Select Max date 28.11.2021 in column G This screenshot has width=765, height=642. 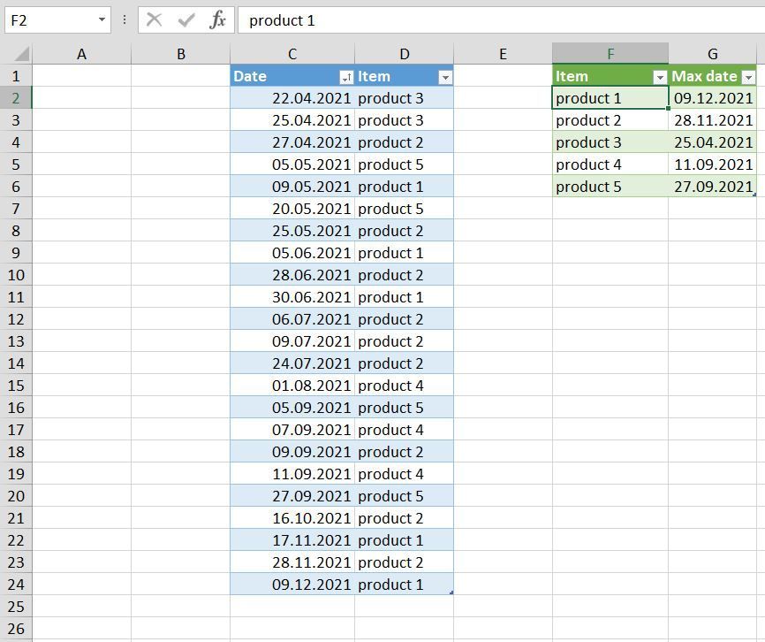tap(712, 120)
